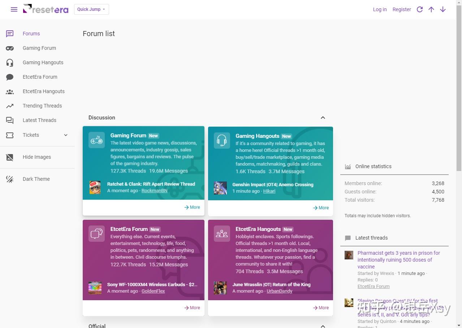
Task: Click the scroll-to-bottom arrow icon
Action: pyautogui.click(x=443, y=9)
